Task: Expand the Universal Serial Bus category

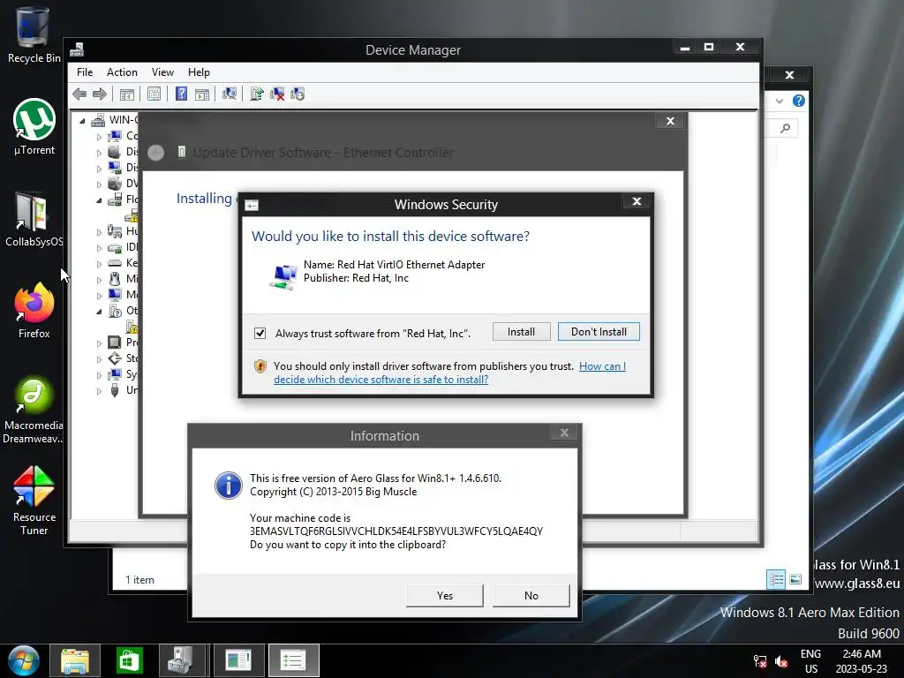Action: pos(99,391)
